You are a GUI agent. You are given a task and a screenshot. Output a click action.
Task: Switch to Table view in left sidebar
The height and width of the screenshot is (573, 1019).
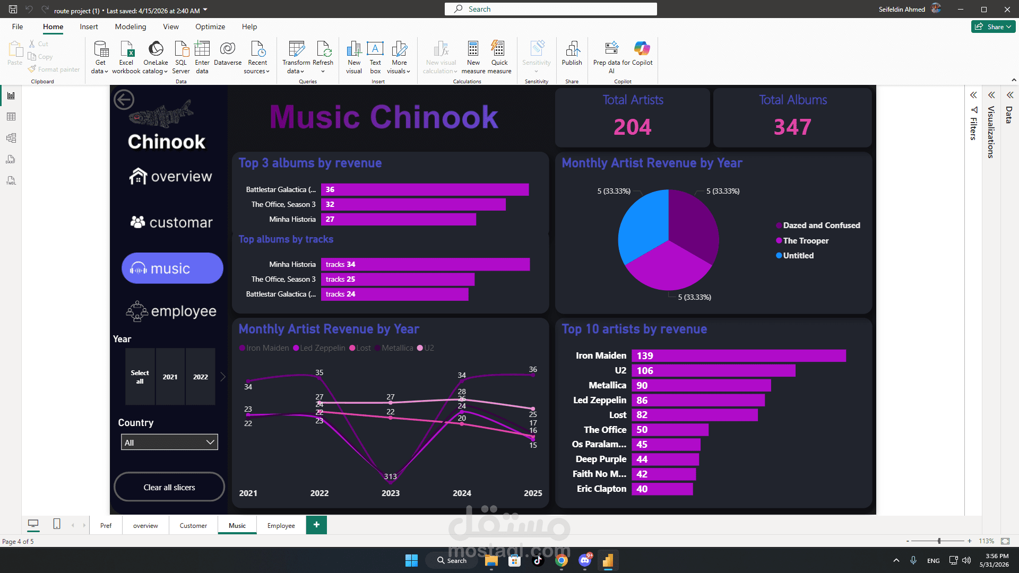click(11, 117)
